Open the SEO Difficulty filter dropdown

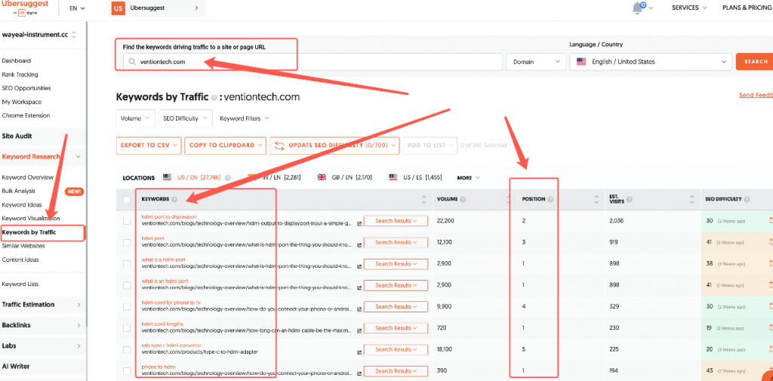point(185,118)
